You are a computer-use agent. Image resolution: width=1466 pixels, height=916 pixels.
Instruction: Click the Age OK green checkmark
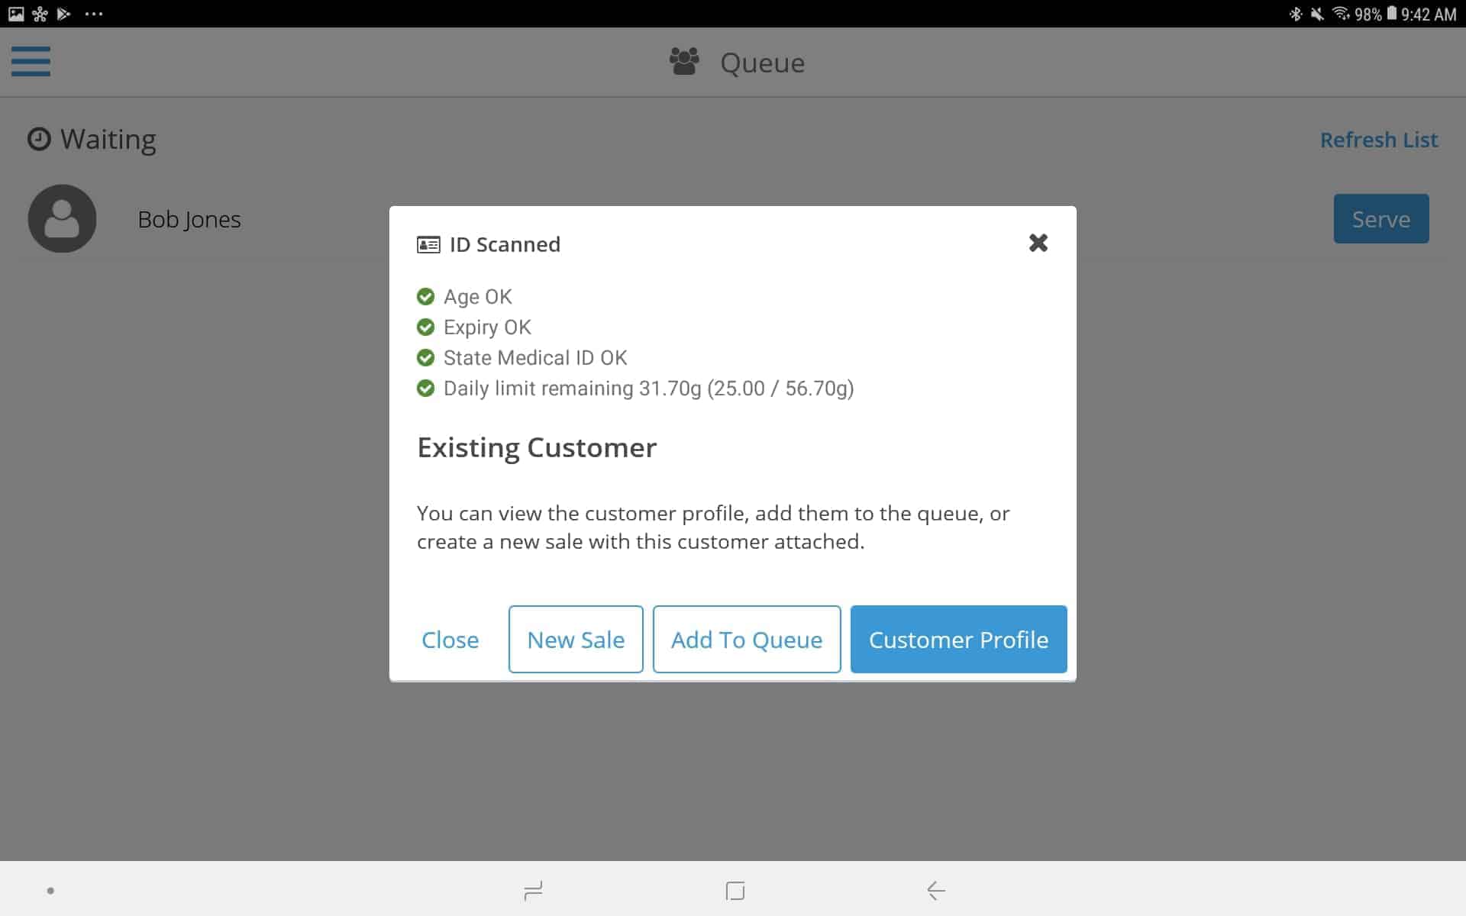click(x=425, y=296)
